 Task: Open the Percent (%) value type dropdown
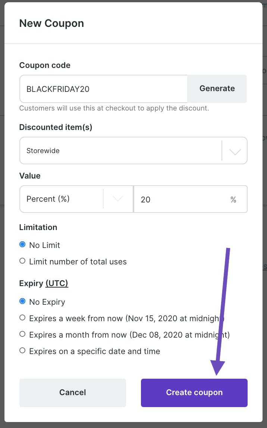coord(76,199)
